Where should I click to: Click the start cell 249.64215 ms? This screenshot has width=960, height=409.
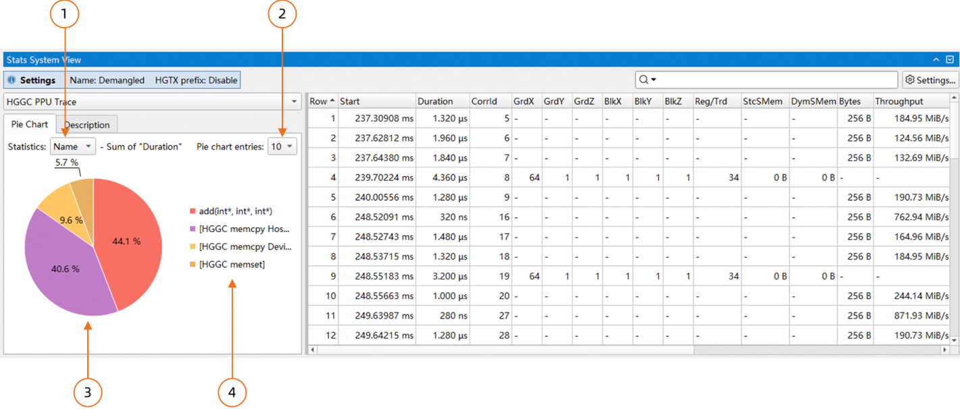[x=376, y=335]
